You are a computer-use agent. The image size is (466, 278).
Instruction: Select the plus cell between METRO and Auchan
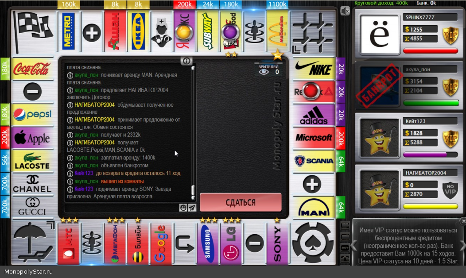(92, 32)
